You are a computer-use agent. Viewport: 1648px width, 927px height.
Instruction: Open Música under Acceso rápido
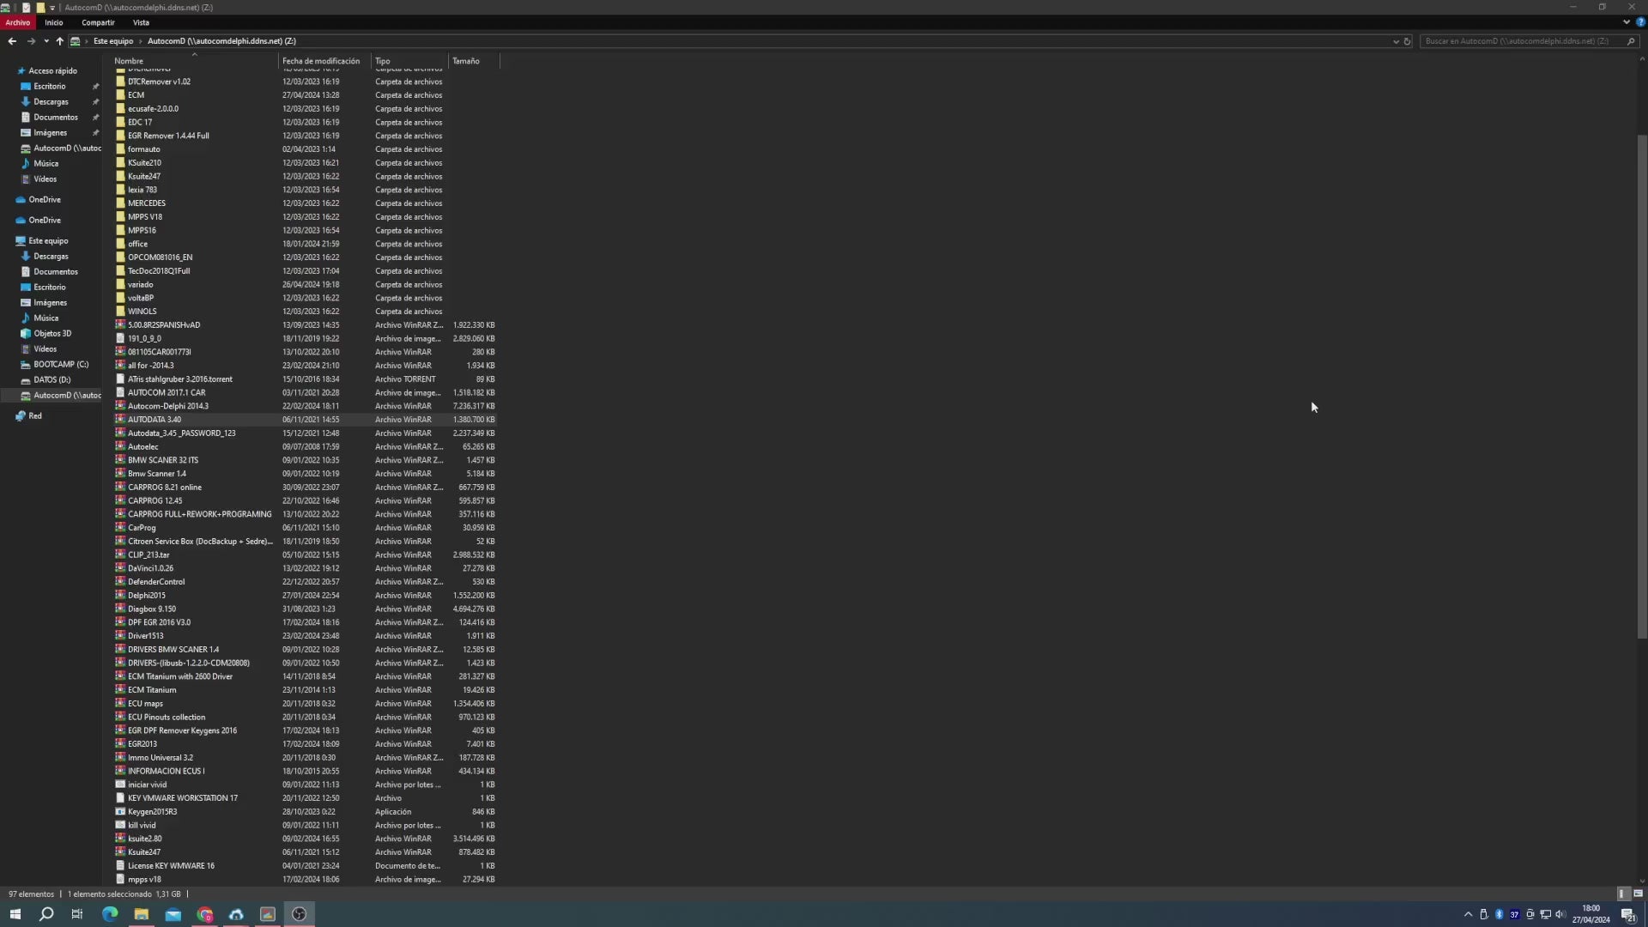tap(45, 164)
